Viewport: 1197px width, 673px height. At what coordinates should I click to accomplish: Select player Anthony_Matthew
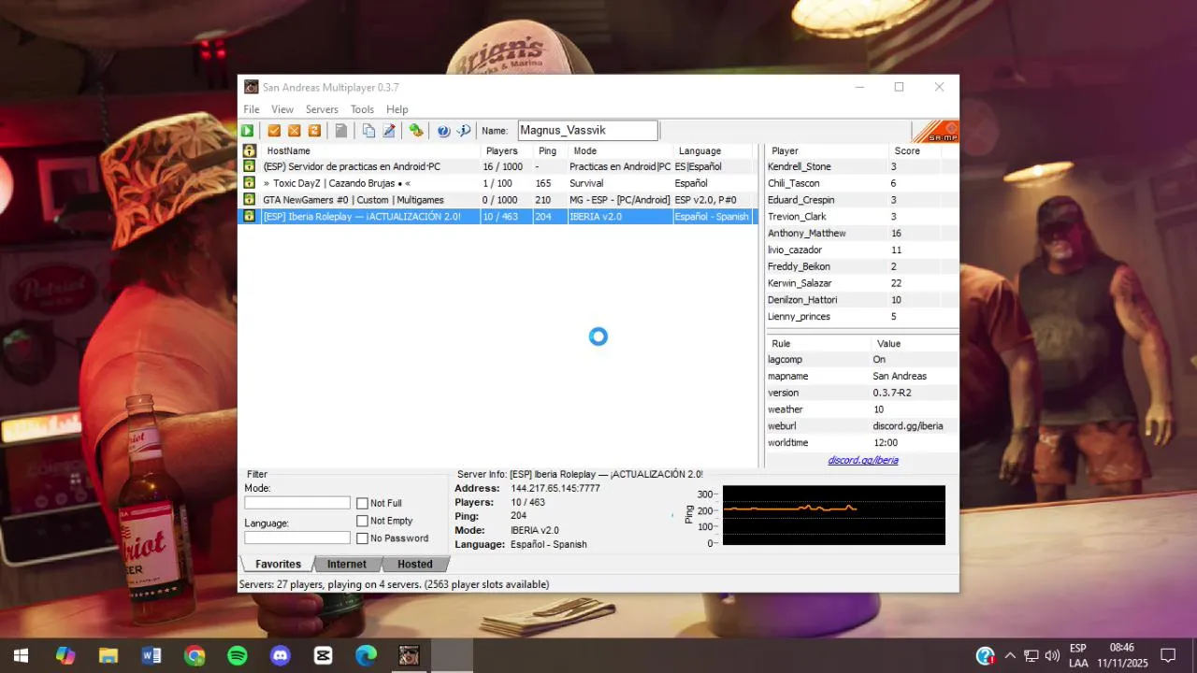tap(861, 234)
